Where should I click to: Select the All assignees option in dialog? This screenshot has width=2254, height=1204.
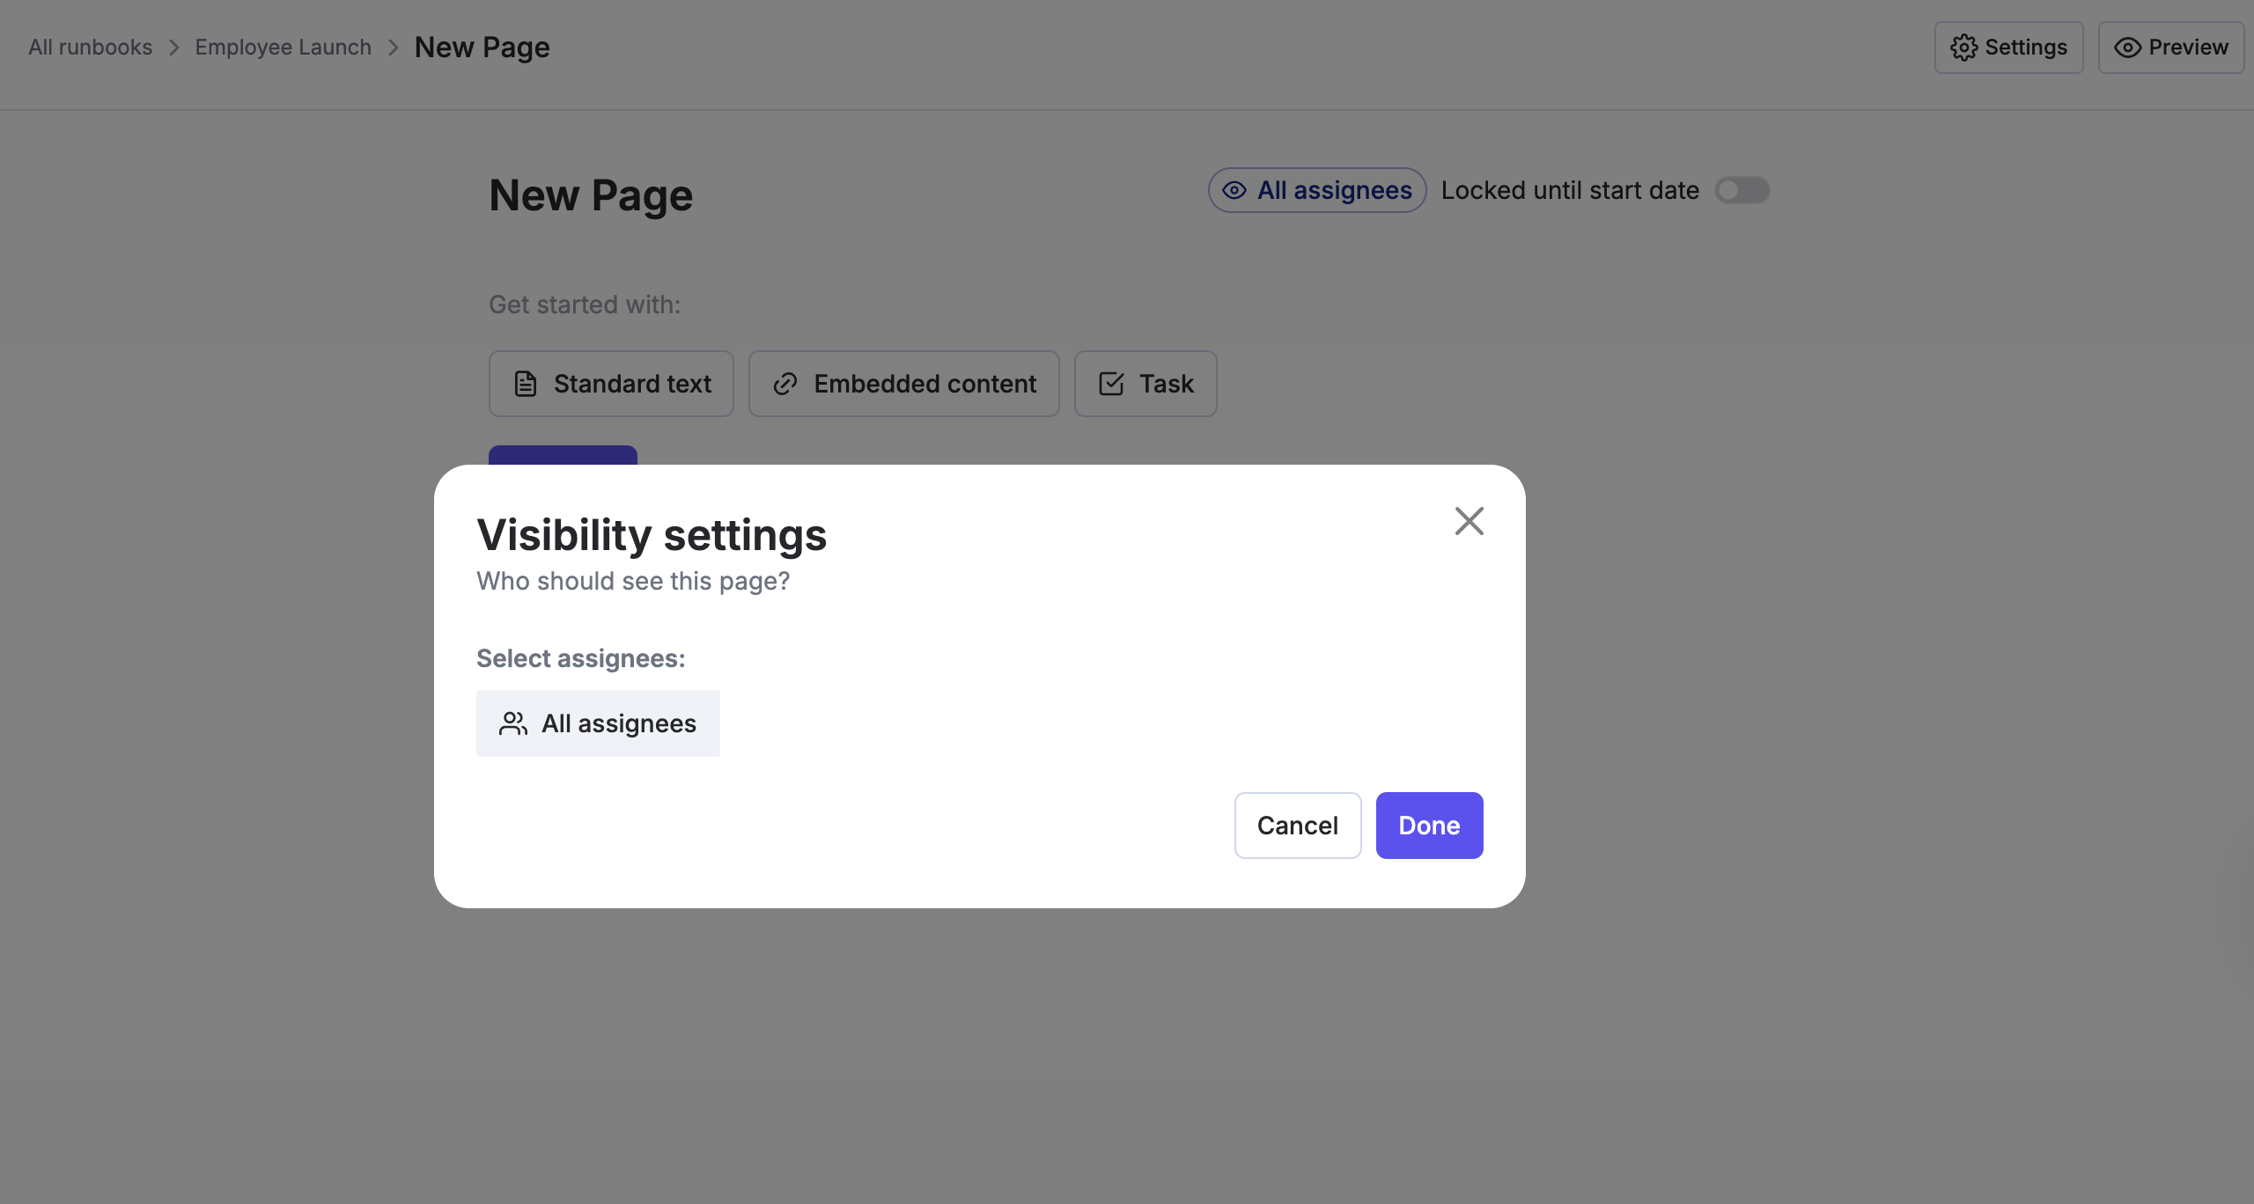[x=598, y=723]
